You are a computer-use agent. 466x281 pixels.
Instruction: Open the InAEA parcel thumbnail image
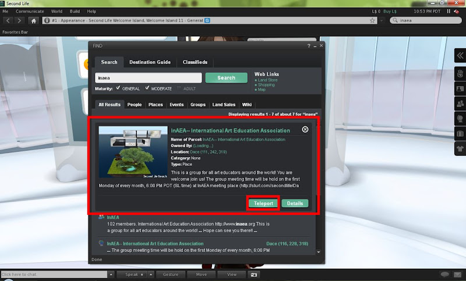(x=133, y=152)
